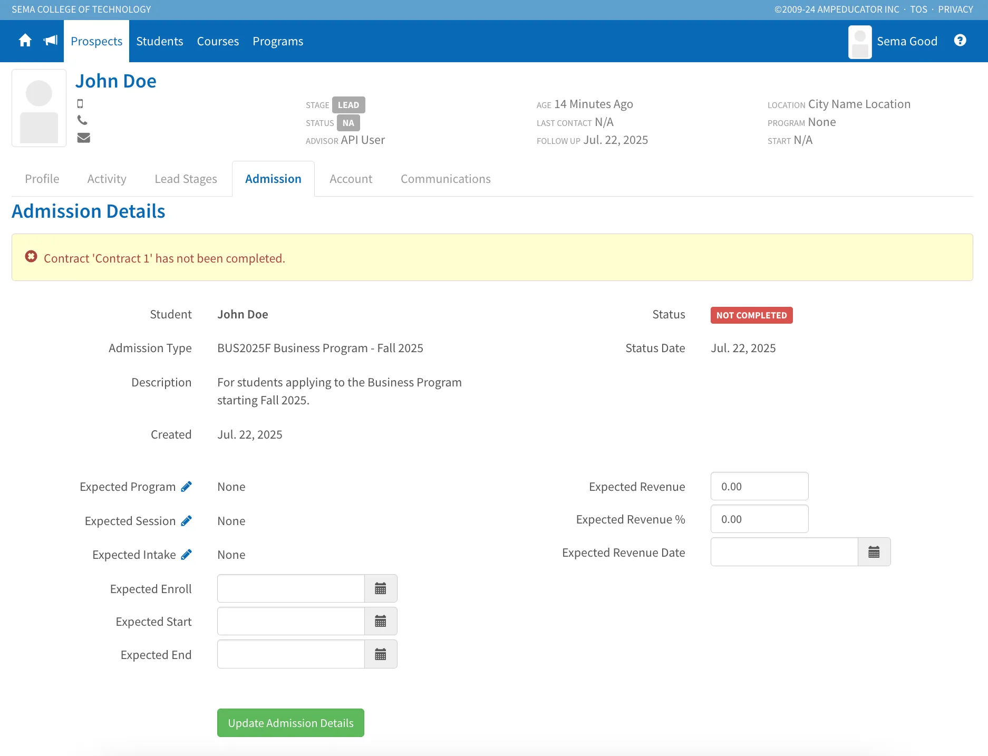The height and width of the screenshot is (756, 988).
Task: Open calendar picker for Expected Revenue Date
Action: 874,552
